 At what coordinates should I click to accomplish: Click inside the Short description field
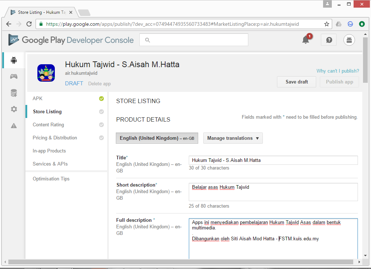[273, 192]
